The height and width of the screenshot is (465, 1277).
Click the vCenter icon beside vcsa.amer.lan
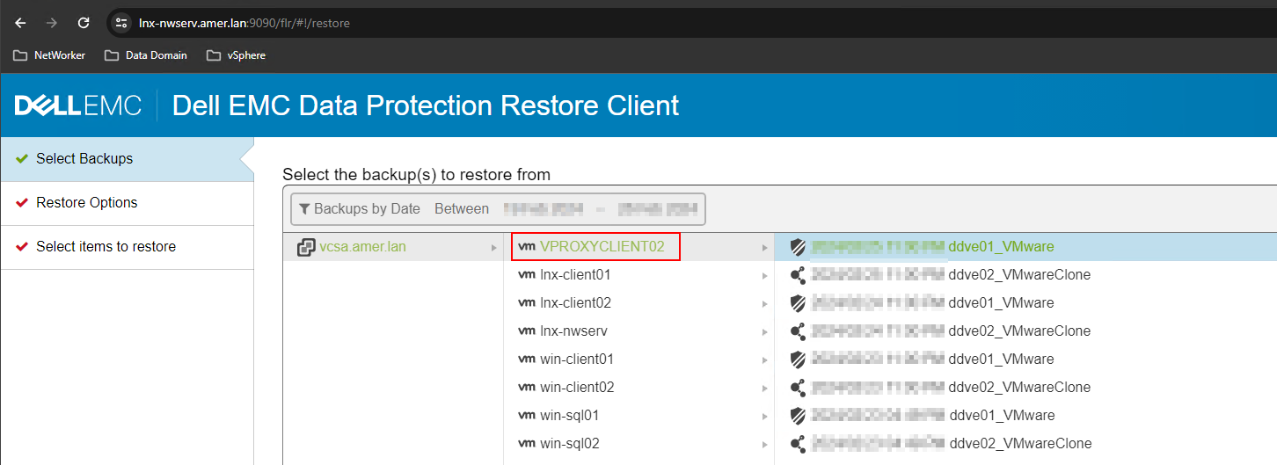(306, 247)
